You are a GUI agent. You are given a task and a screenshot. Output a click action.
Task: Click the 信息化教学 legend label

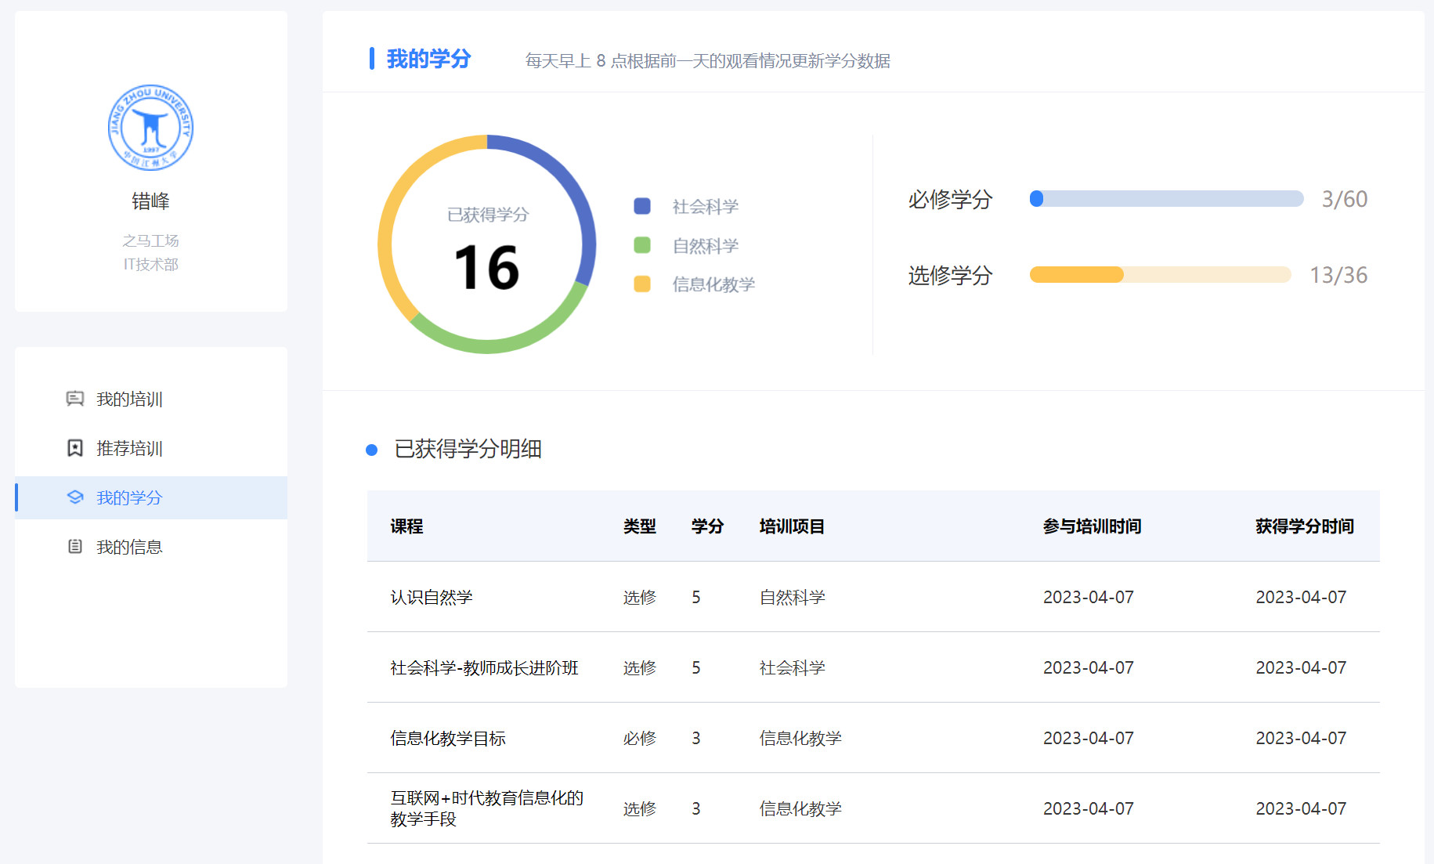pos(713,284)
